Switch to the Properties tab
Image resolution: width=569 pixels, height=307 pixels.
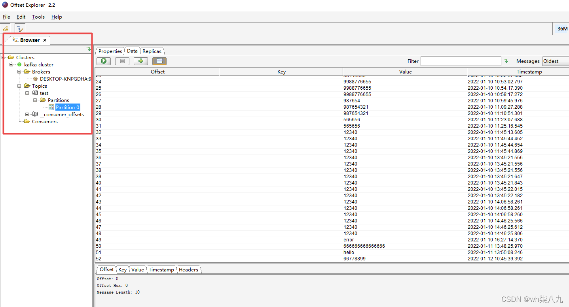click(x=110, y=51)
